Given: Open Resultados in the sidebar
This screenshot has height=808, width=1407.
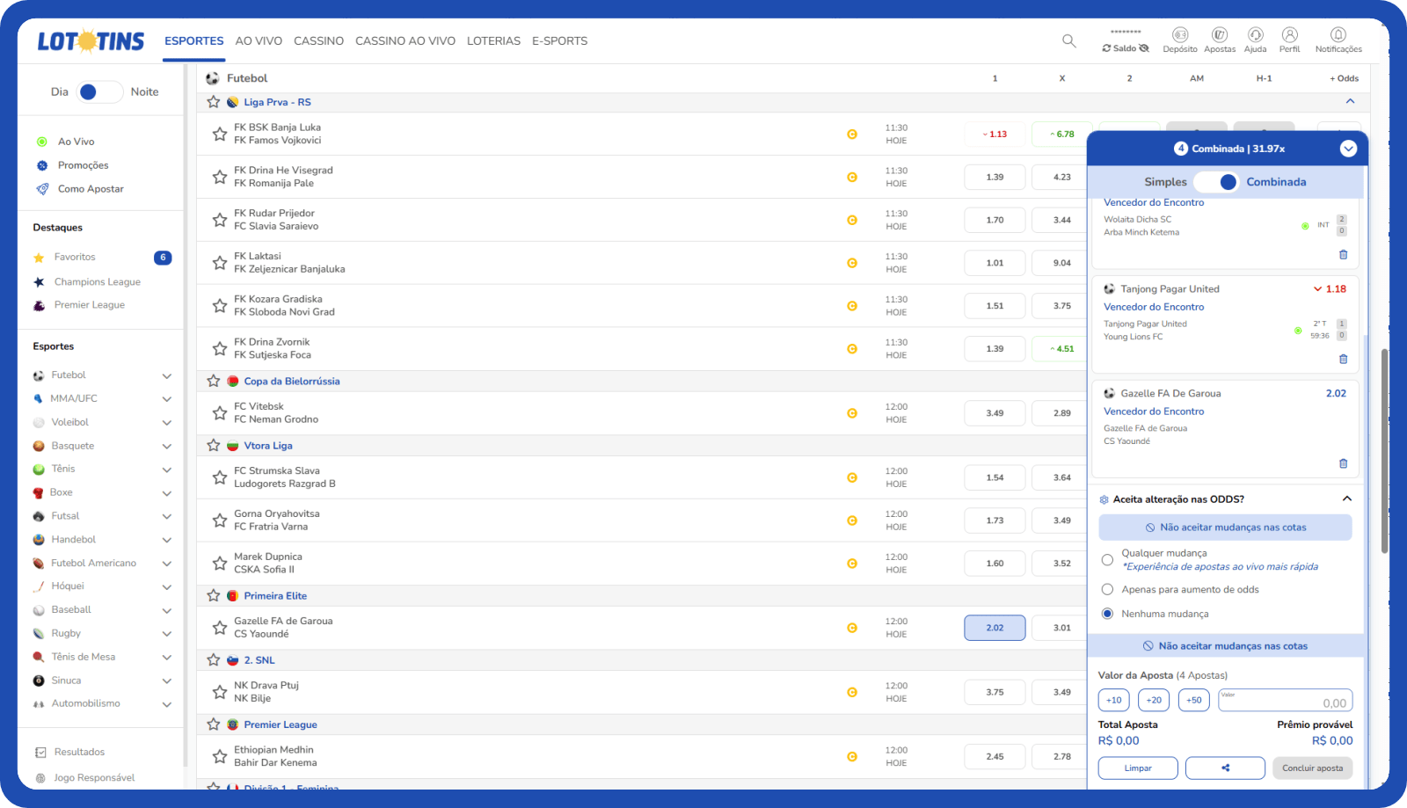Looking at the screenshot, I should coord(79,753).
